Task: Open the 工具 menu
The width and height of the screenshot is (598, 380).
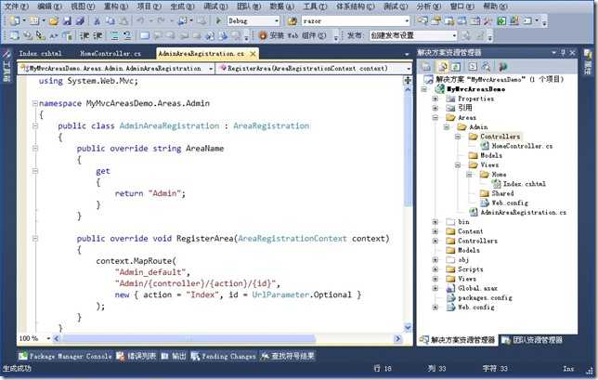Action: [x=315, y=7]
